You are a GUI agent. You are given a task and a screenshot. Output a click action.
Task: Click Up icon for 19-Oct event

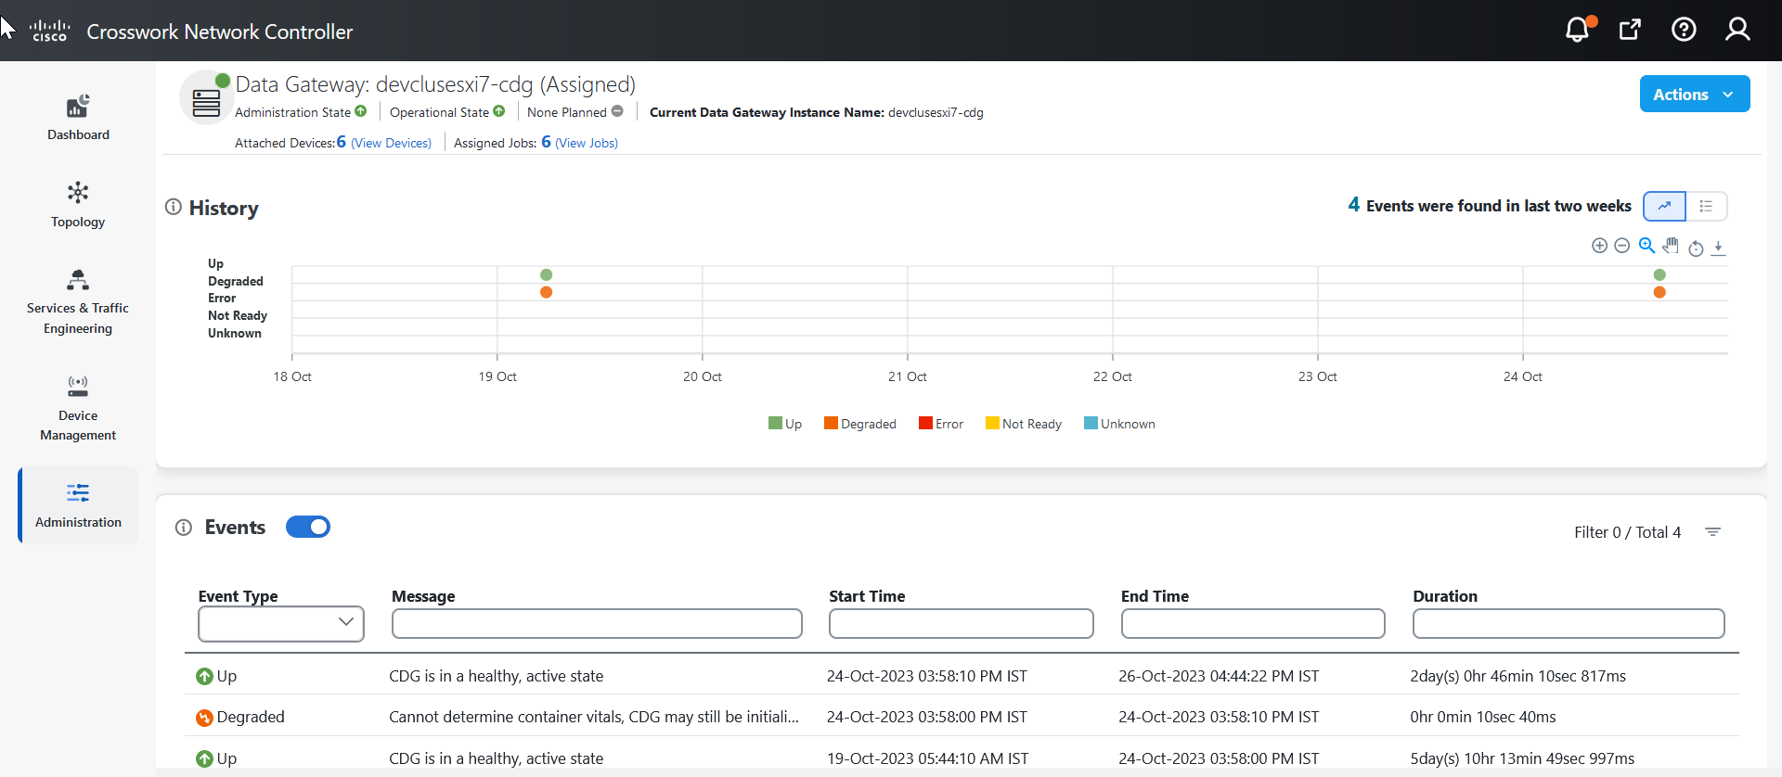(x=205, y=758)
